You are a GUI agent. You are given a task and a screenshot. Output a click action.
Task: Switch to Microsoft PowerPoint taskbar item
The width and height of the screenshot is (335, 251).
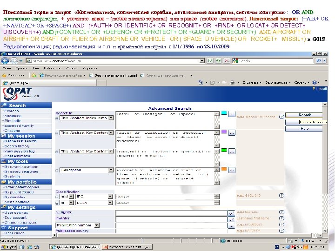[x=127, y=247]
